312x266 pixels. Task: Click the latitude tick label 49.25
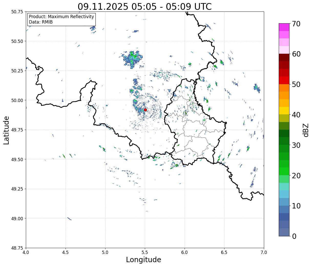[17, 189]
